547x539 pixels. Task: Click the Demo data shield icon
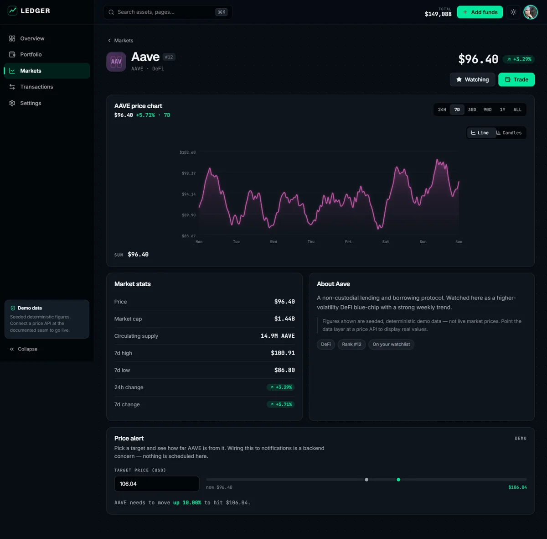(x=13, y=308)
